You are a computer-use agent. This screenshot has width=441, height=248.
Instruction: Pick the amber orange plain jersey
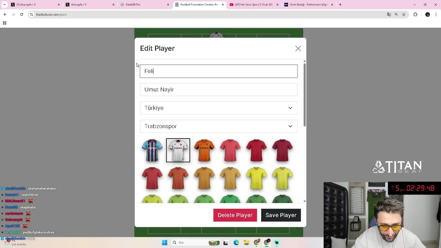pyautogui.click(x=204, y=178)
